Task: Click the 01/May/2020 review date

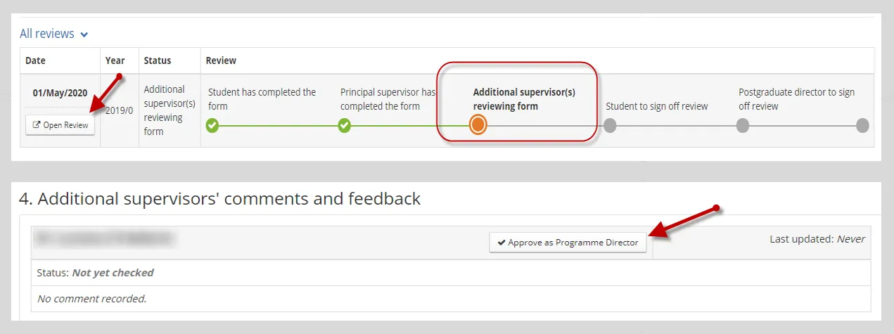Action: click(60, 93)
